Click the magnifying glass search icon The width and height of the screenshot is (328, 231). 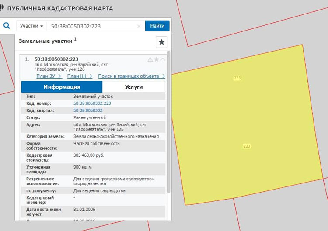pos(7,26)
